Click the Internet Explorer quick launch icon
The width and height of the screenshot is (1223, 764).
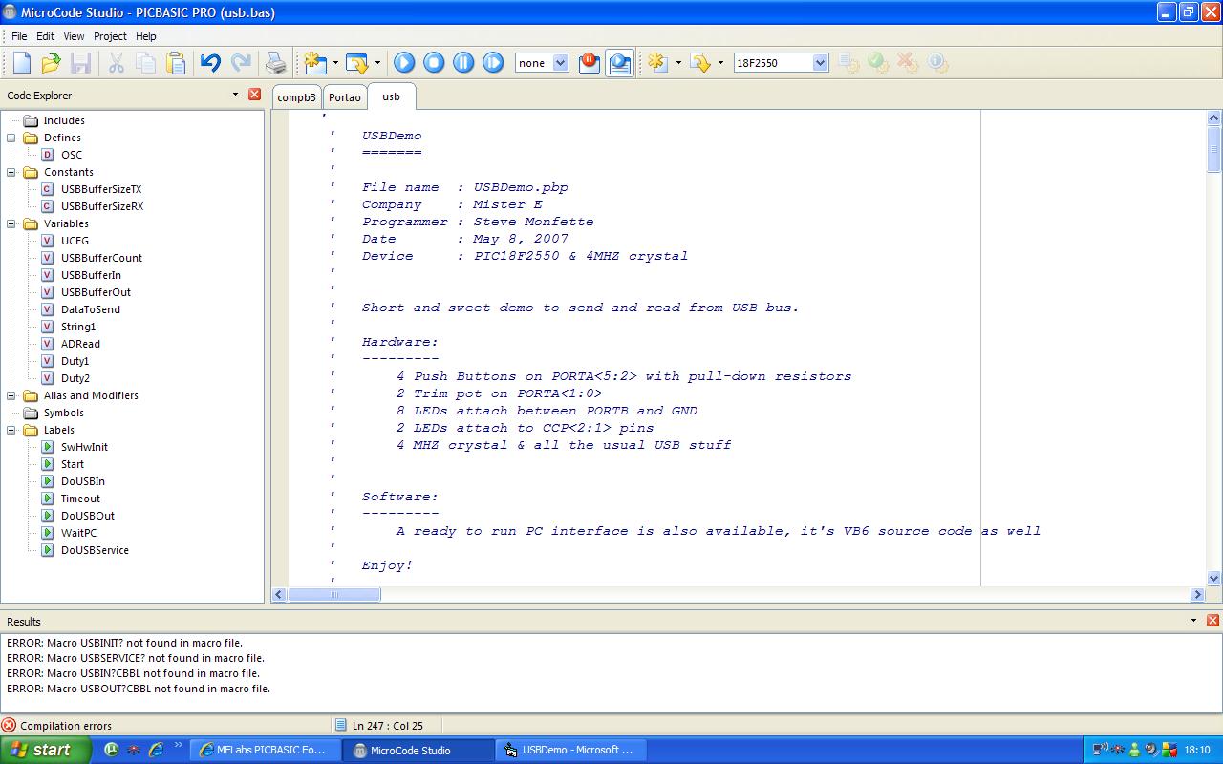click(155, 750)
